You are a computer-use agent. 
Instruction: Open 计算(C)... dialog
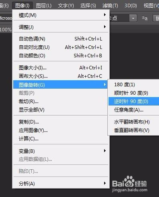[x=61, y=139]
